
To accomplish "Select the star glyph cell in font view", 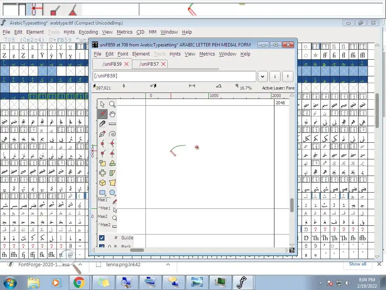I will pos(316,55).
